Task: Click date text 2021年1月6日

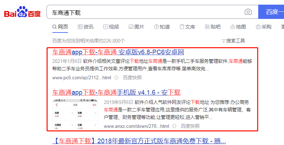Action: (x=67, y=61)
